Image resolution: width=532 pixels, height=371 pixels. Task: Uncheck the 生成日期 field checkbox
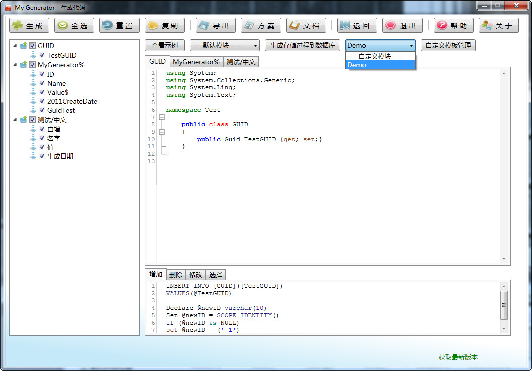[x=42, y=156]
